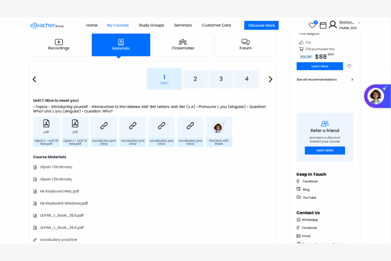The image size is (391, 261).
Task: Open Study Groups in navigation
Action: pos(151,25)
